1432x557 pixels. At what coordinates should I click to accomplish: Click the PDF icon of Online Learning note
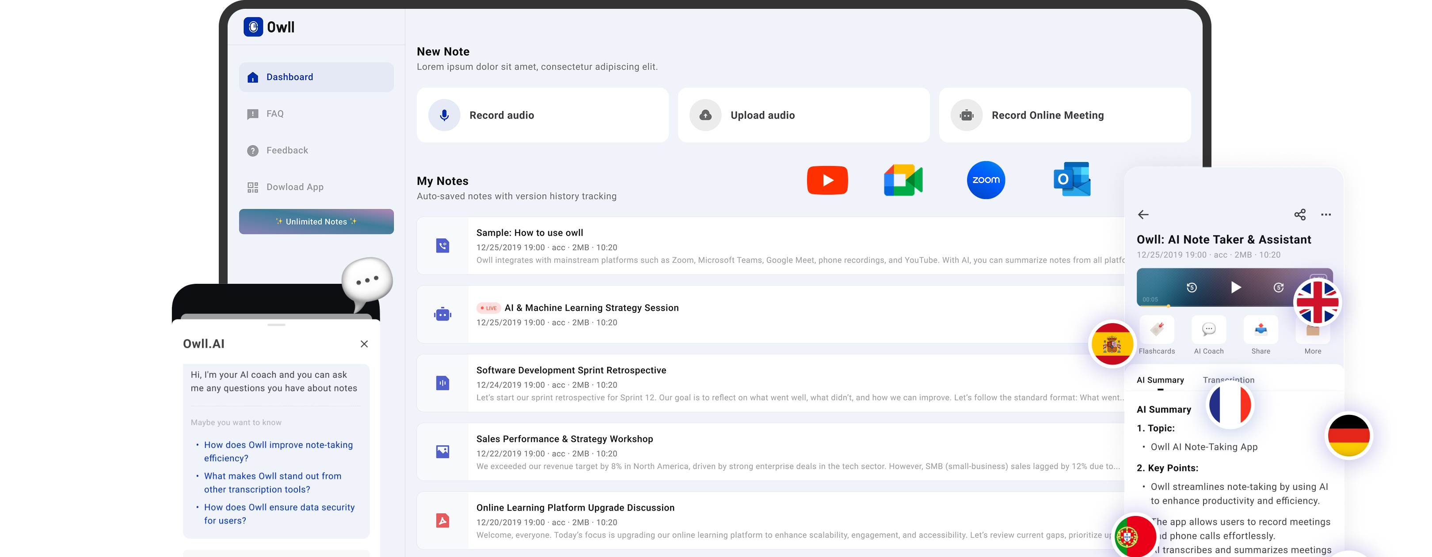pos(442,520)
